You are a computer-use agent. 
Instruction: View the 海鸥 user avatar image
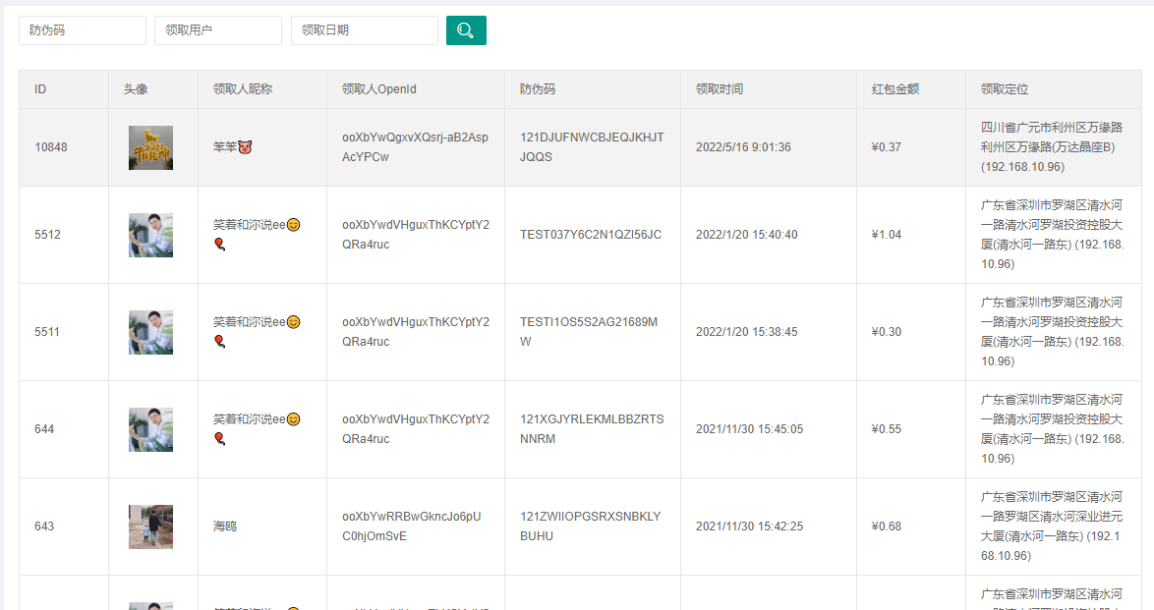point(150,527)
